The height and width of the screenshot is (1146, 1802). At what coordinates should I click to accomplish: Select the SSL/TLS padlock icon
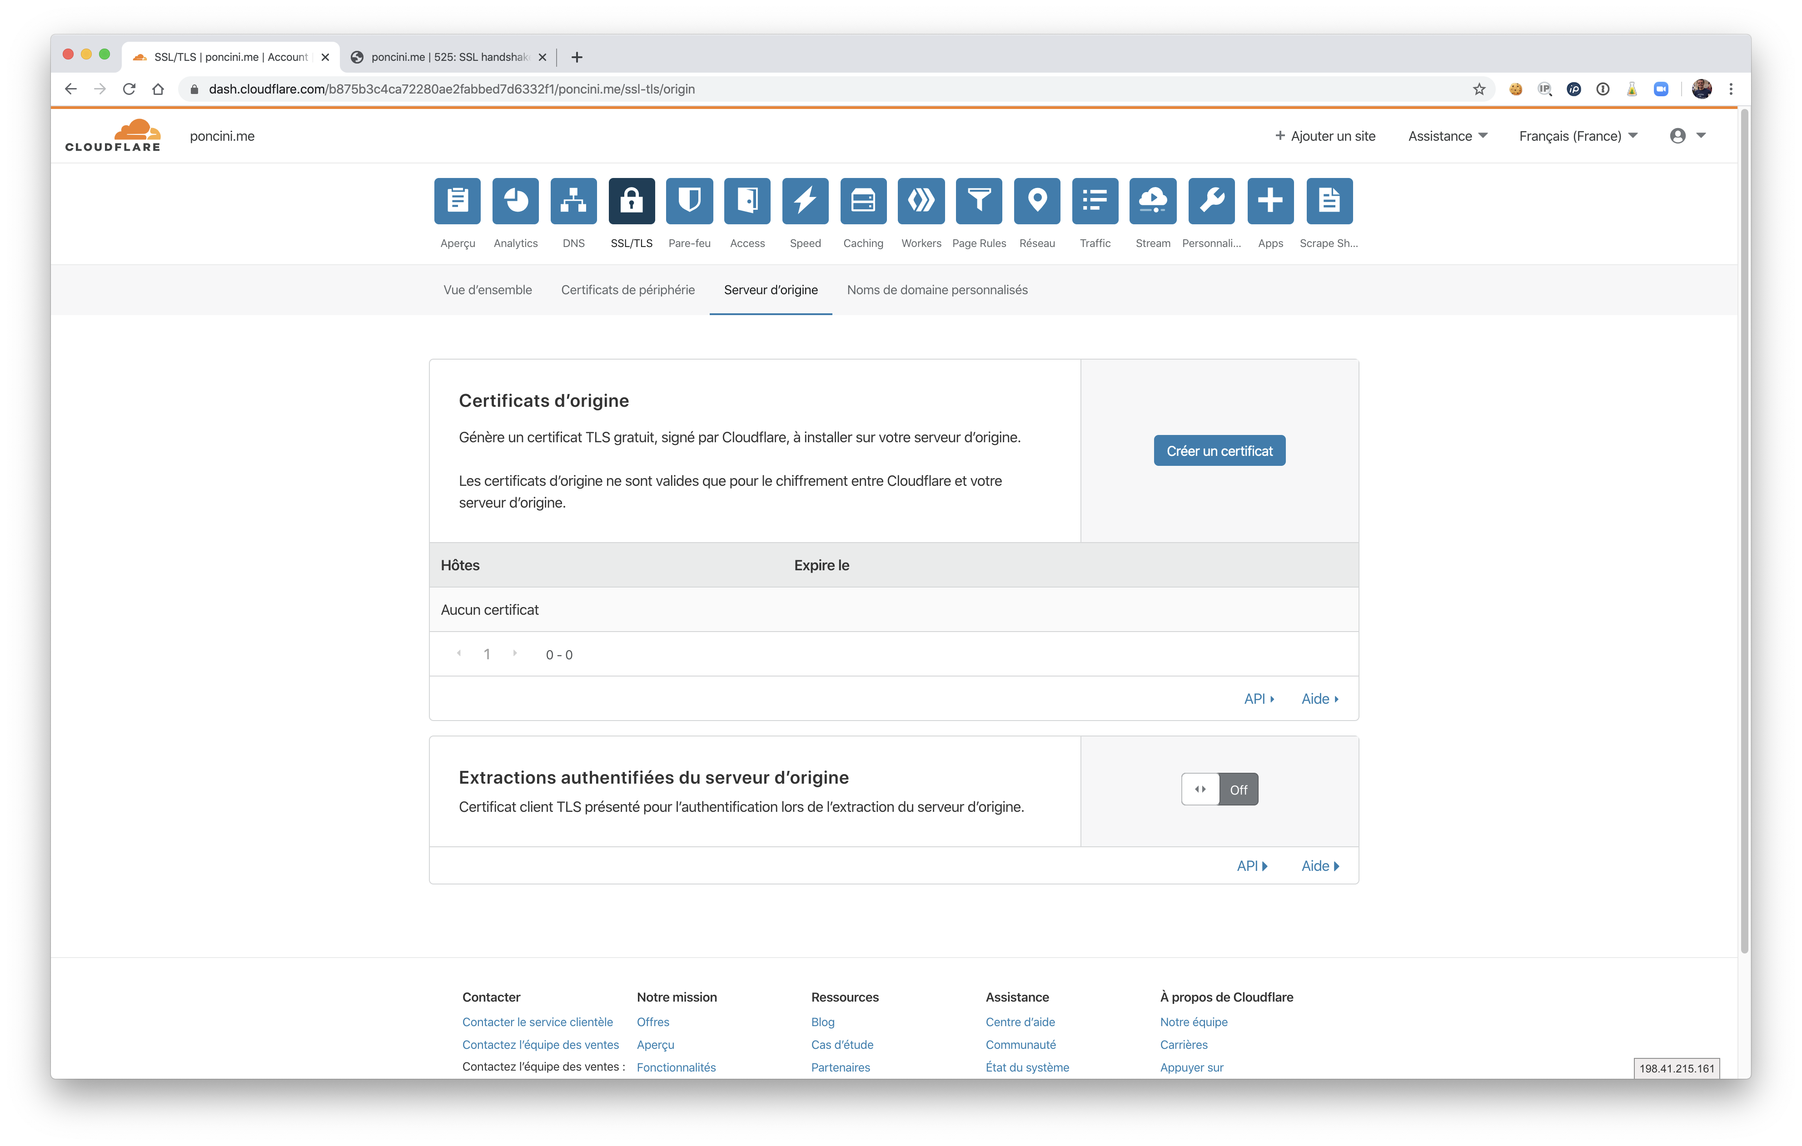coord(632,201)
